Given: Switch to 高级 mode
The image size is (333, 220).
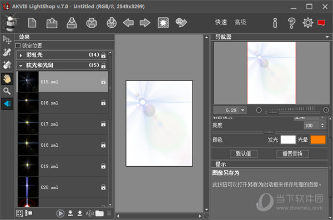Looking at the screenshot, I should (240, 22).
